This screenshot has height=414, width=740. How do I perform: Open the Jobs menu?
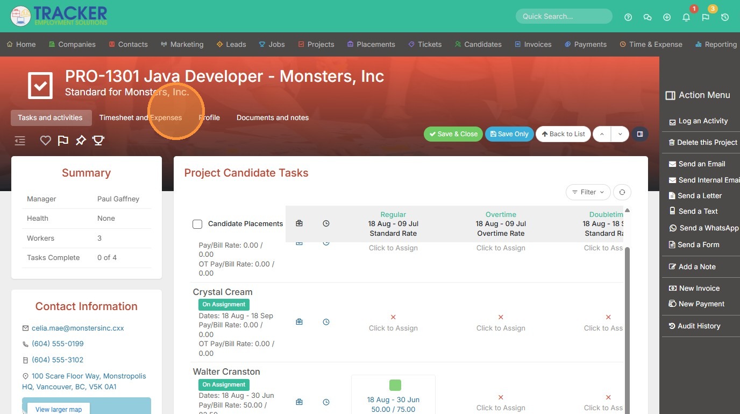pos(272,45)
